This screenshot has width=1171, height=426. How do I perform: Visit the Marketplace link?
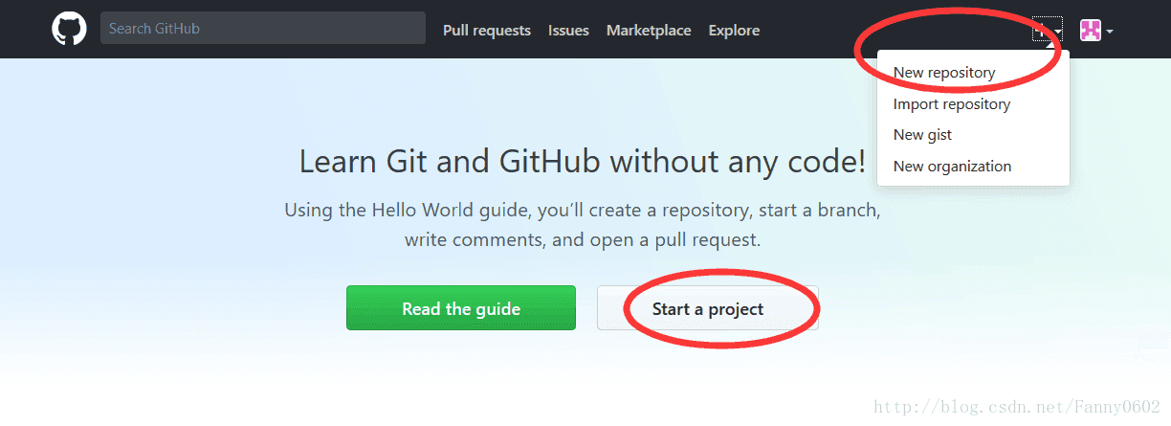coord(649,31)
